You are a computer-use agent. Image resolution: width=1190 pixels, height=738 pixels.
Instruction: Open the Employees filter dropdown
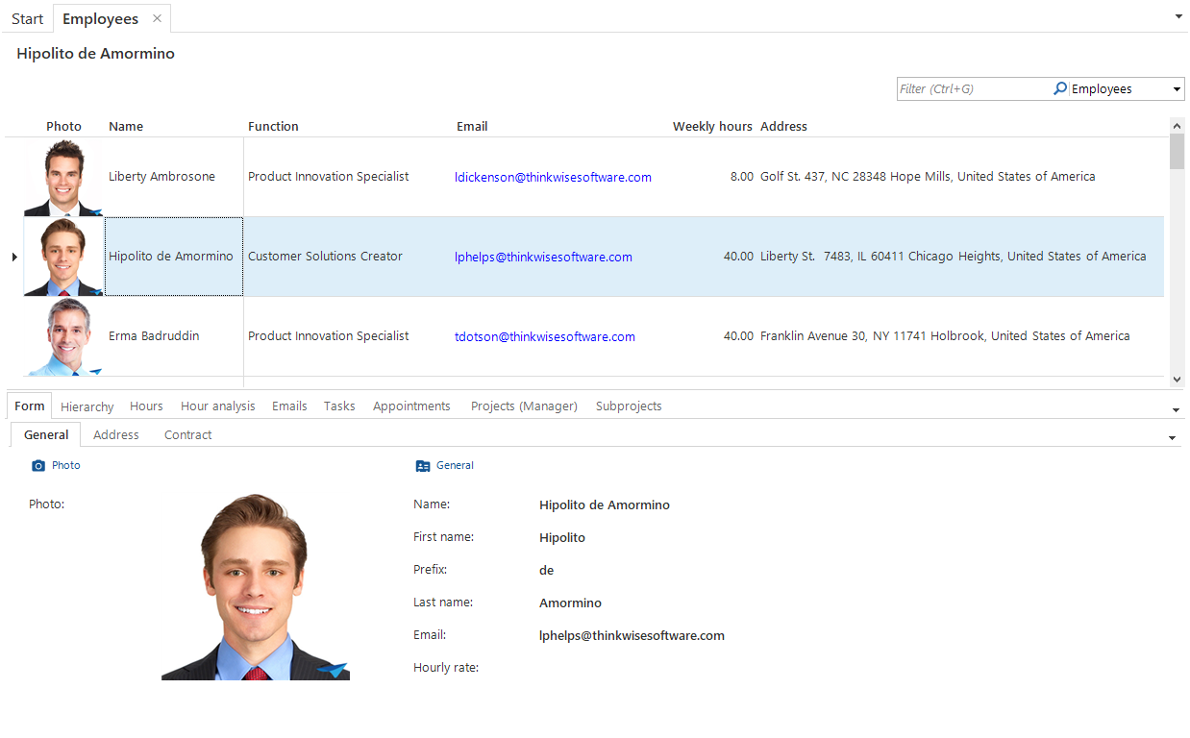(x=1177, y=89)
